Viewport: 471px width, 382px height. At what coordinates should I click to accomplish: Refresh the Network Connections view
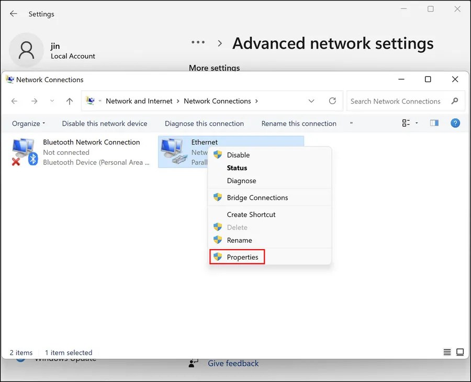pyautogui.click(x=332, y=101)
